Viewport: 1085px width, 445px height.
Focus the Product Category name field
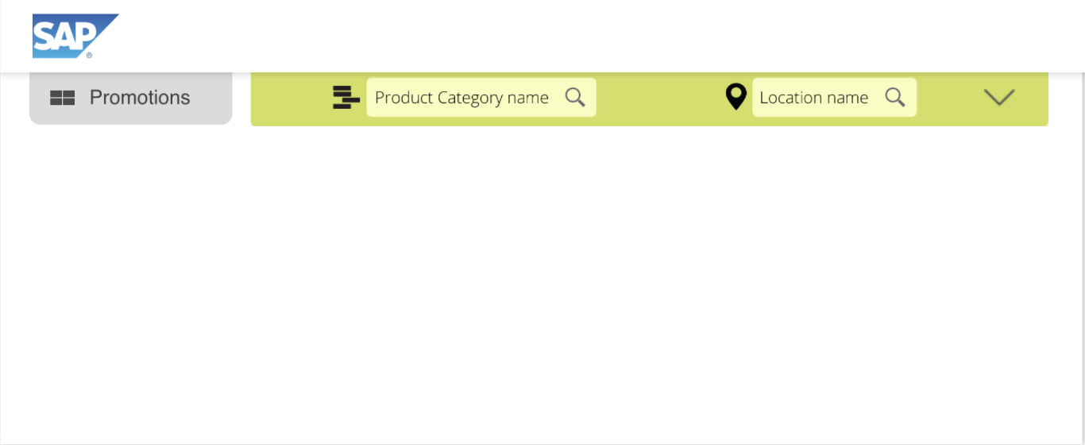click(x=481, y=97)
